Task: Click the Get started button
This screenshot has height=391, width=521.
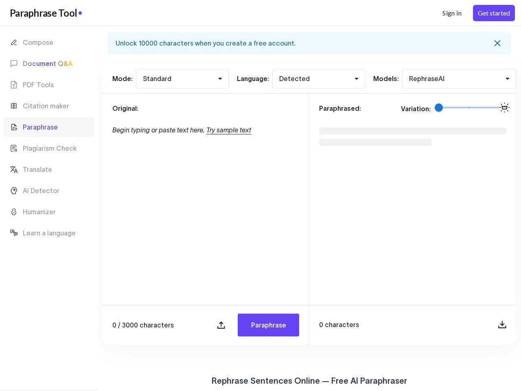Action: [x=494, y=13]
